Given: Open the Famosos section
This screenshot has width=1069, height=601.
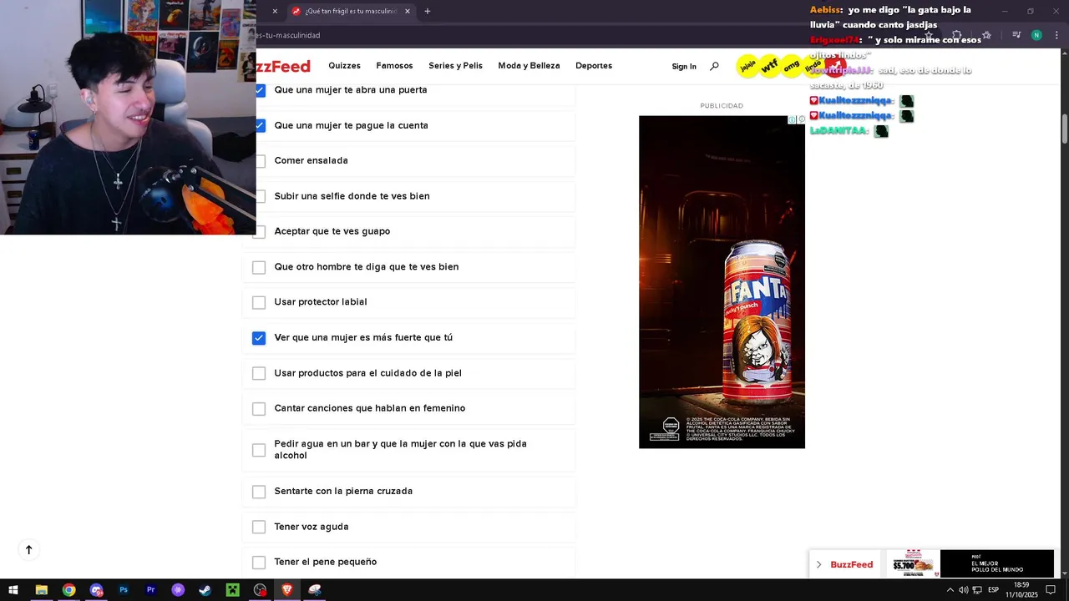Looking at the screenshot, I should point(394,66).
